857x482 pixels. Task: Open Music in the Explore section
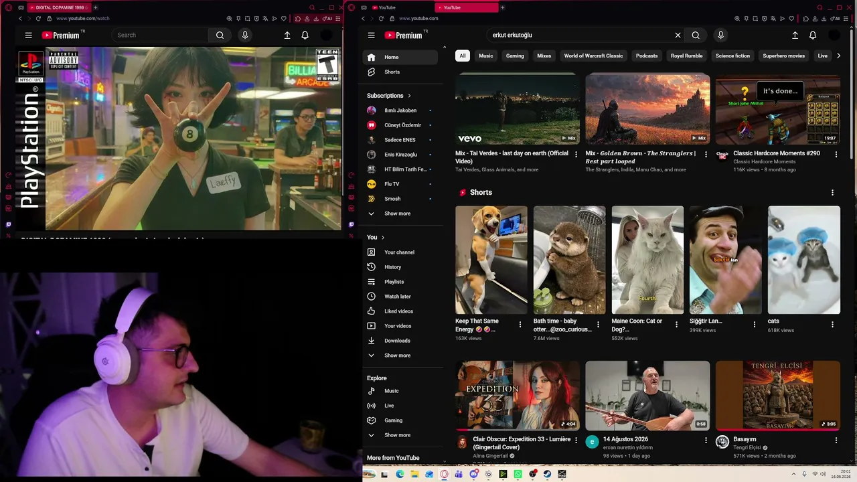(x=400, y=391)
